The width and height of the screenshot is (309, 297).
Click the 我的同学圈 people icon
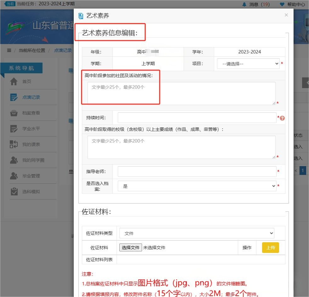tap(14, 160)
